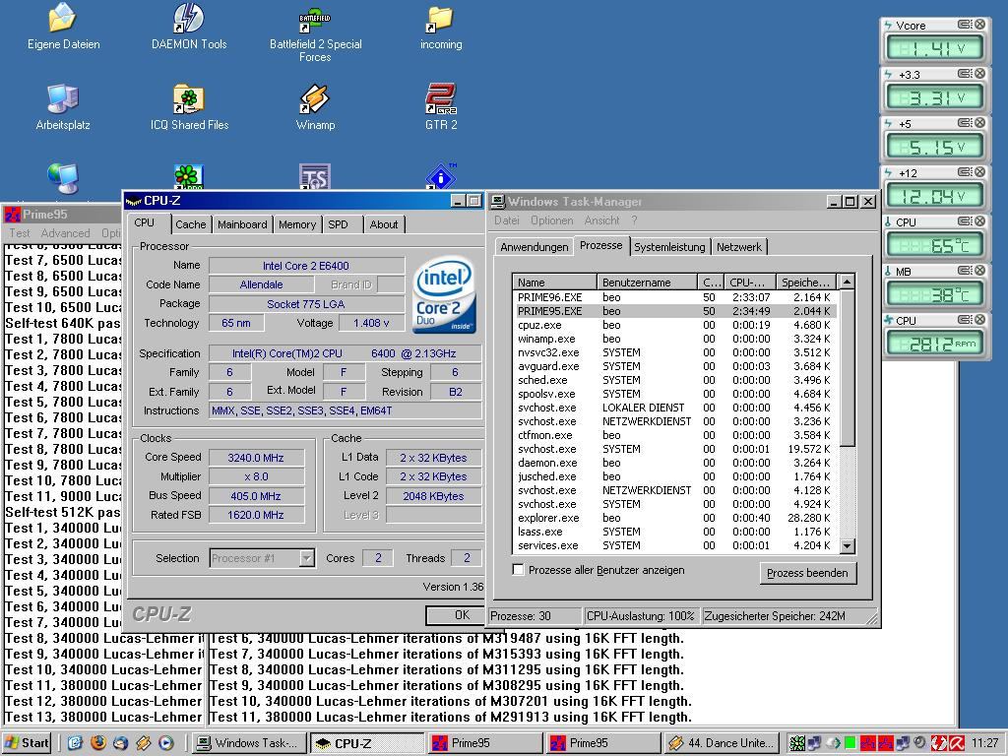Open the Processor #1 selection dropdown in CPU-Z

(307, 558)
